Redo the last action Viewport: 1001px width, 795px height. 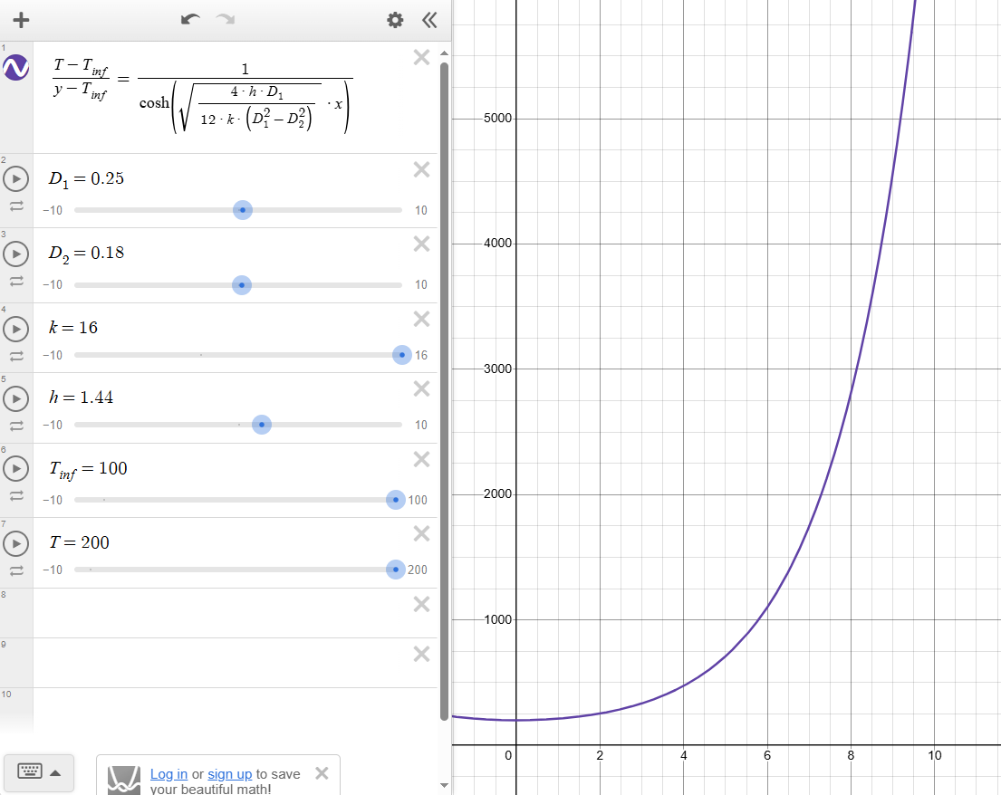click(224, 19)
